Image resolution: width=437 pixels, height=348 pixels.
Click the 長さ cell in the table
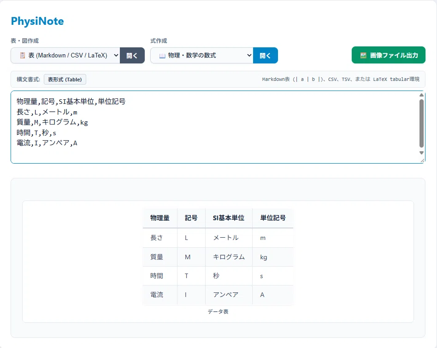pos(160,238)
